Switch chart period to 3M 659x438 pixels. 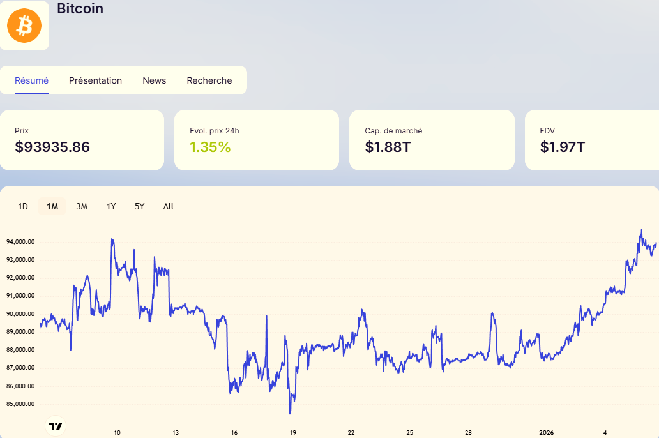pyautogui.click(x=82, y=206)
